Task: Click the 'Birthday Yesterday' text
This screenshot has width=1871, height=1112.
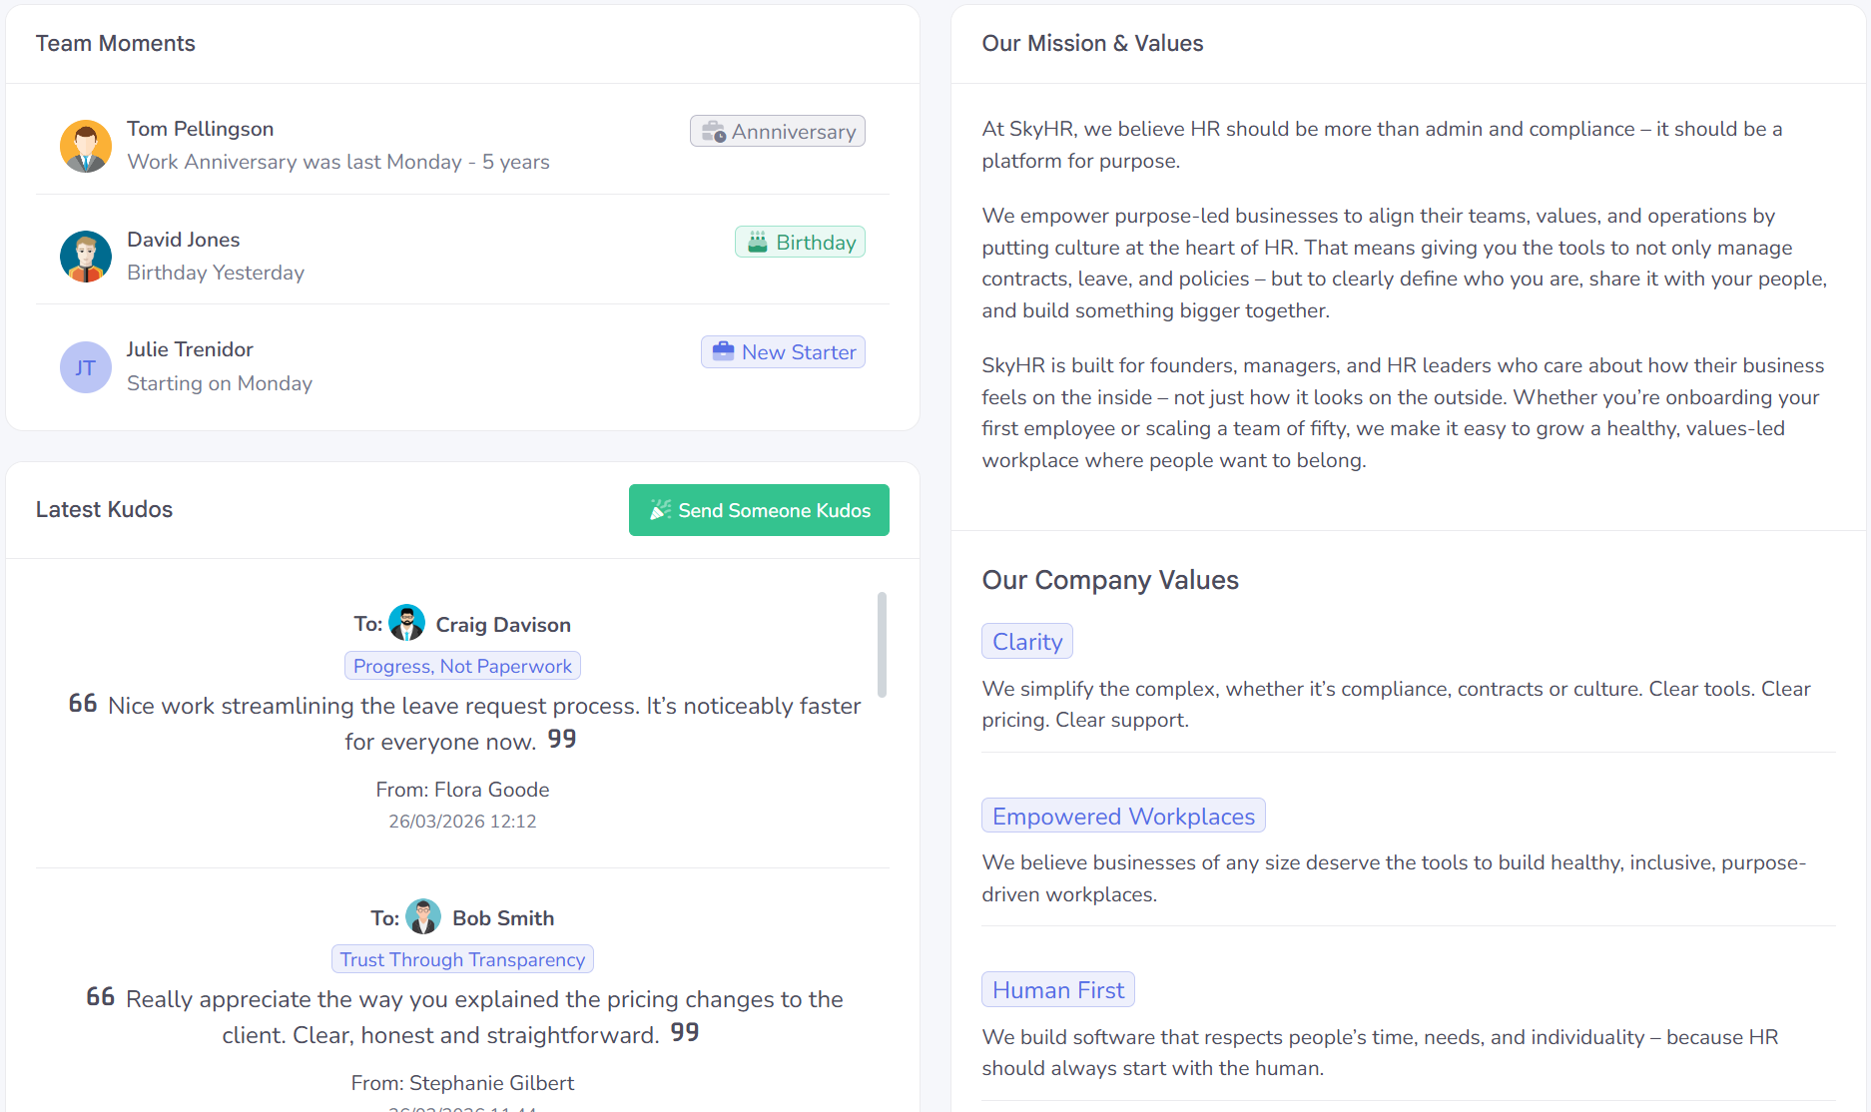Action: (x=216, y=273)
